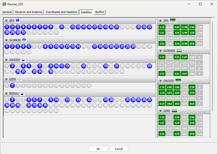Open the Receiver and Antenna tab
Image resolution: width=218 pixels, height=154 pixels.
[x=29, y=12]
